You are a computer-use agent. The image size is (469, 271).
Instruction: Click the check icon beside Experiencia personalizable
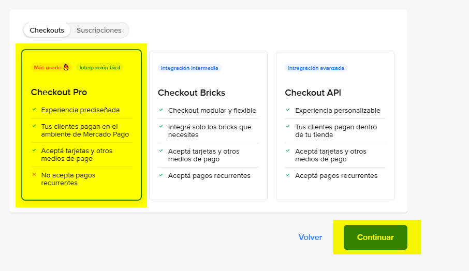coord(288,110)
